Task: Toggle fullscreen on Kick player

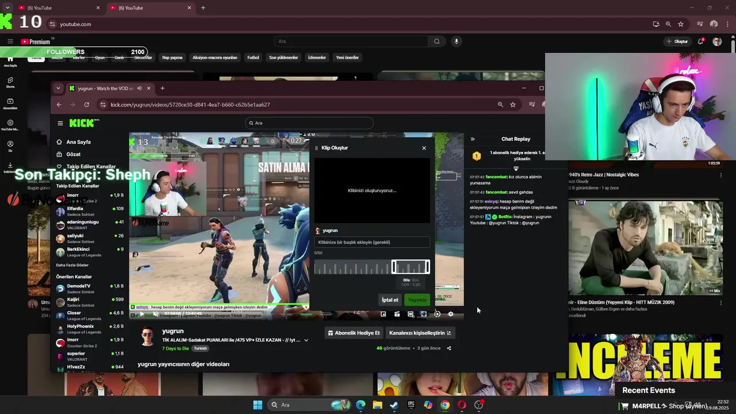Action: (x=424, y=314)
